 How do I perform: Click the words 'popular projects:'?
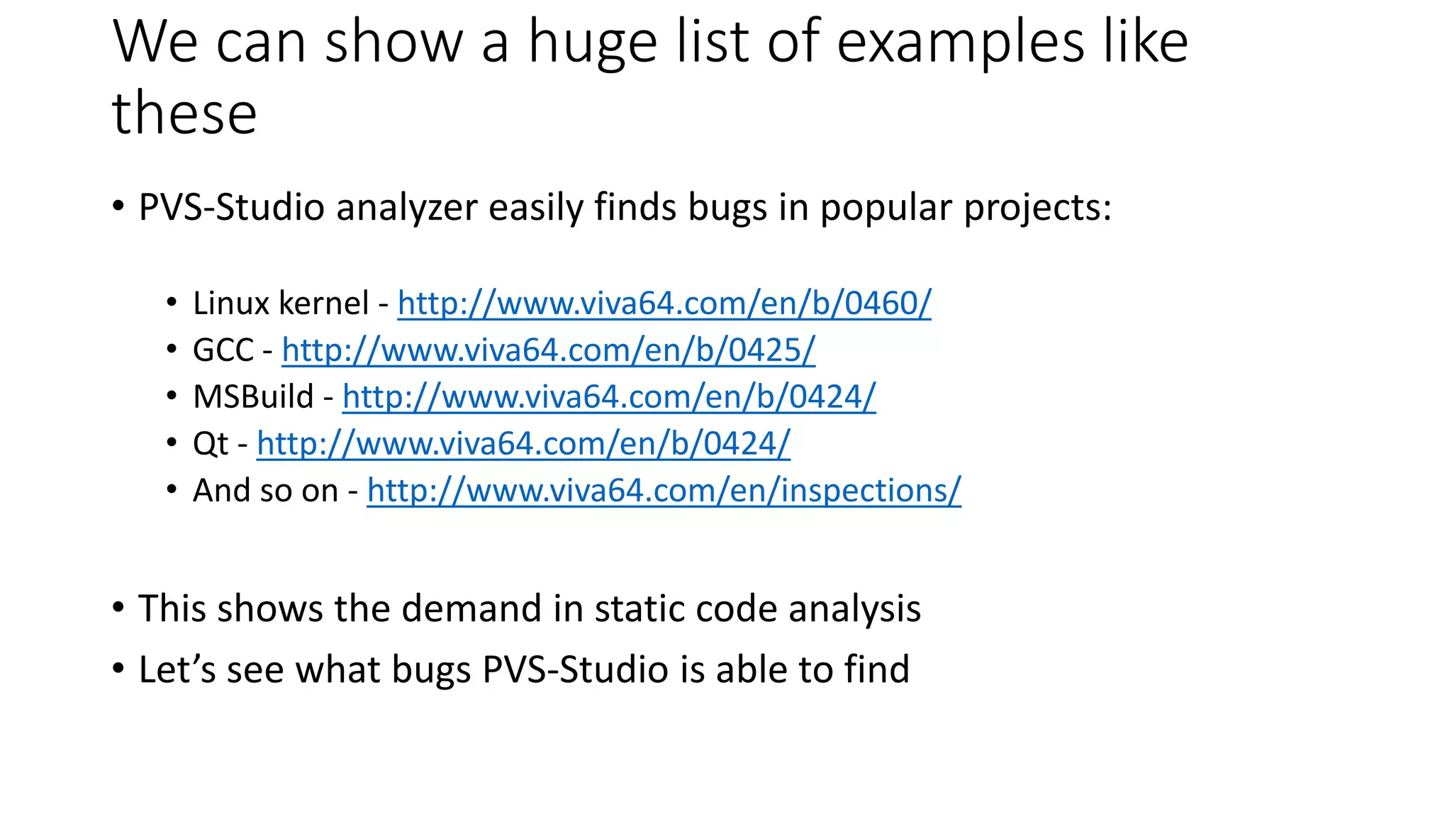(966, 208)
